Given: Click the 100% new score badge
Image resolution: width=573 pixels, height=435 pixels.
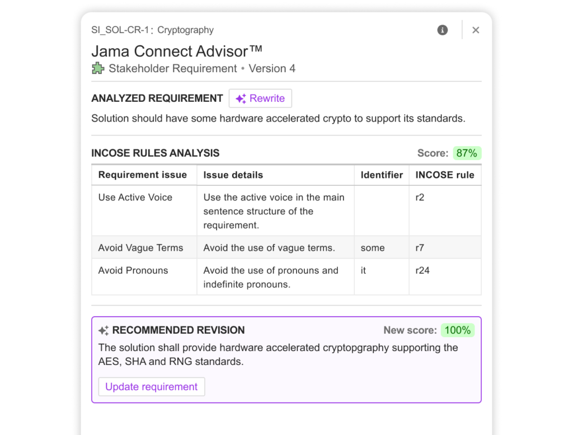Looking at the screenshot, I should click(x=458, y=330).
